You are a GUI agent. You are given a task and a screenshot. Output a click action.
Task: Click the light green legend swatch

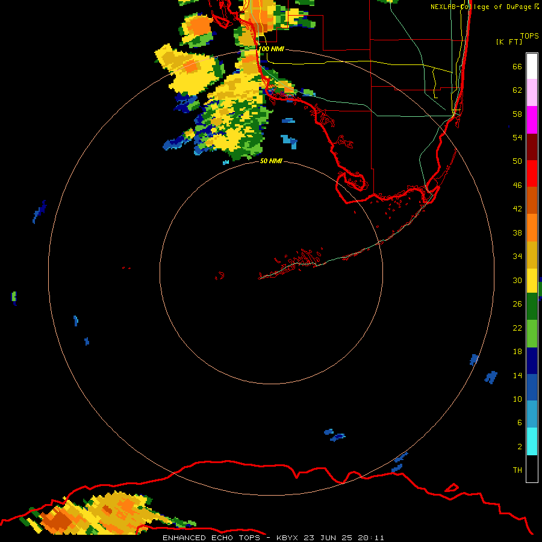532,334
